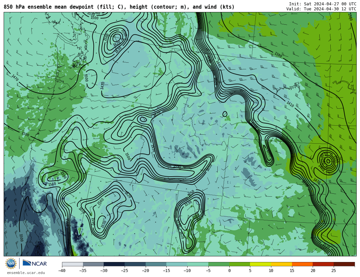Click the 15 colorbar tick label
The height and width of the screenshot is (277, 360).
(292, 271)
